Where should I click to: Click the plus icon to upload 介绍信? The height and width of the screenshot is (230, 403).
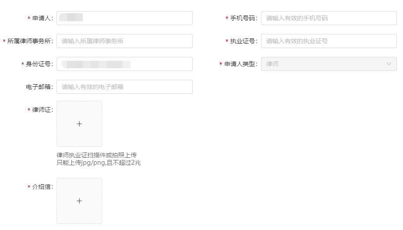(79, 201)
